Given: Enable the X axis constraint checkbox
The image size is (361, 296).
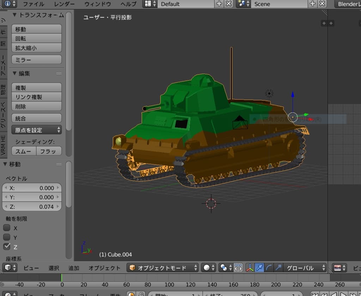Looking at the screenshot, I should [x=7, y=228].
